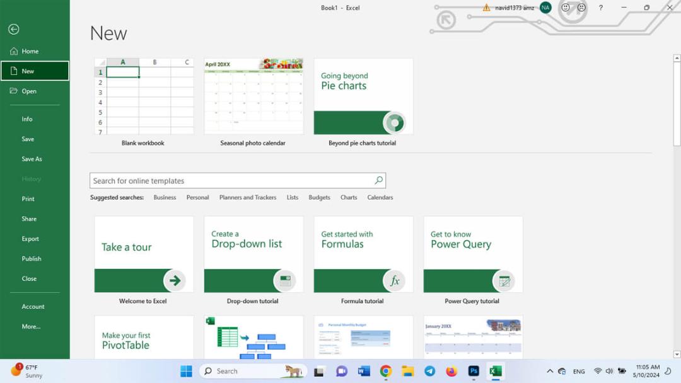681x383 pixels.
Task: Select Charts suggested search
Action: pos(349,197)
